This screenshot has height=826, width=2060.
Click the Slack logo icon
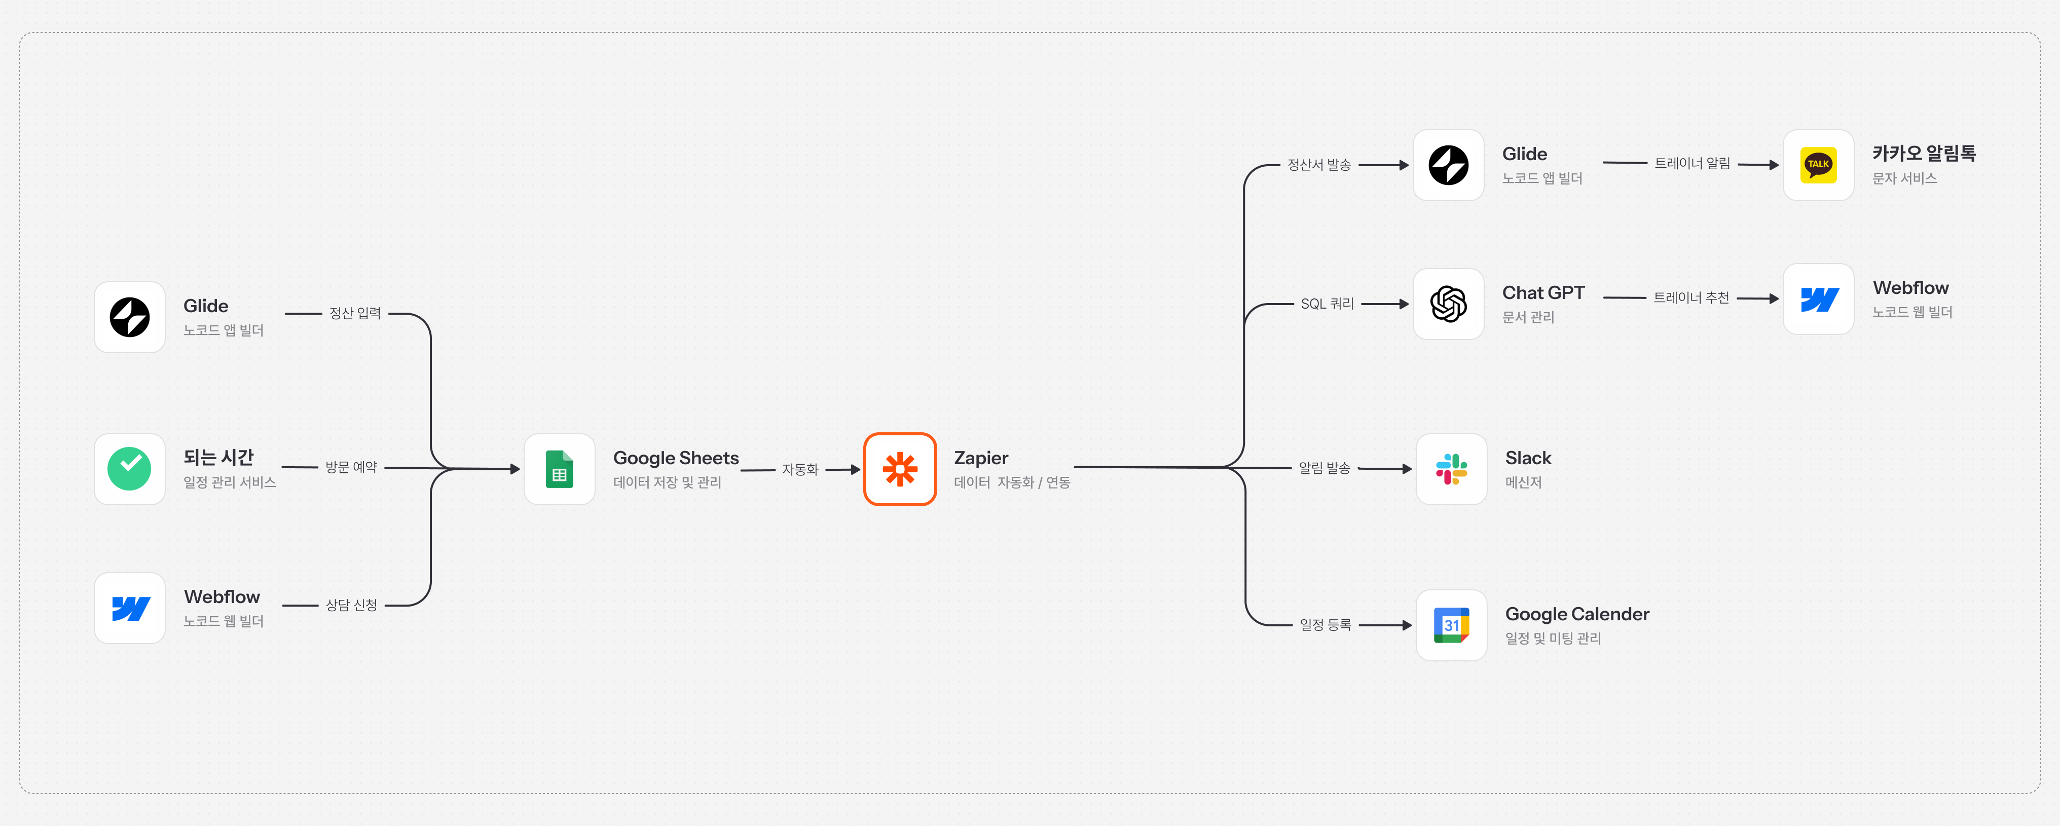(x=1451, y=469)
